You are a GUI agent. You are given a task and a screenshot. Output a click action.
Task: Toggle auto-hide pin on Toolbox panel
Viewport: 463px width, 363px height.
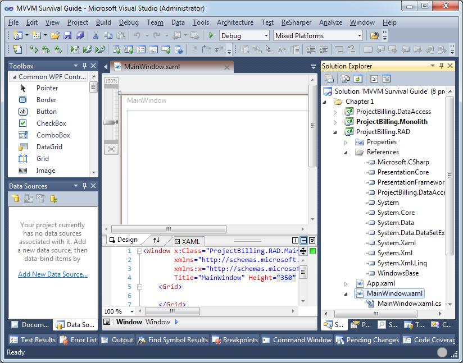click(x=84, y=66)
